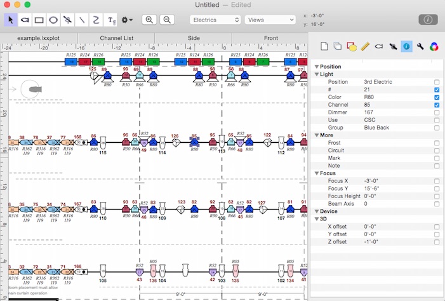This screenshot has width=445, height=301.
Task: Switch to the Front view tab
Action: (x=270, y=38)
